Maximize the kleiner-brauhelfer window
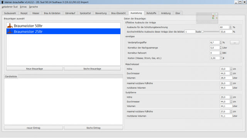This screenshot has height=138, width=247. click(x=240, y=2)
